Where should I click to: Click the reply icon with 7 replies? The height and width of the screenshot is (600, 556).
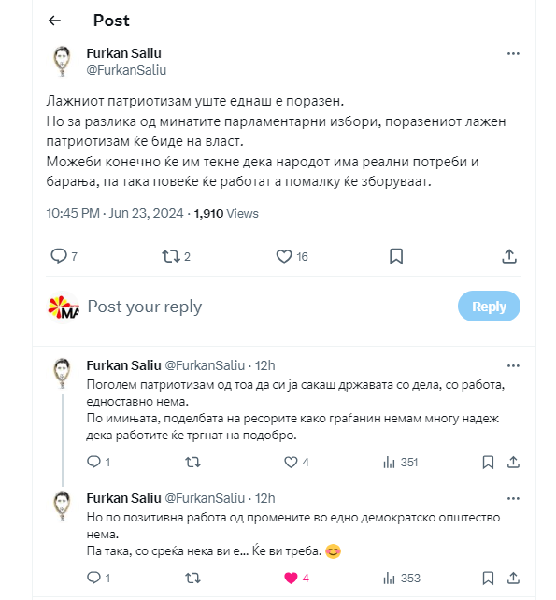[x=59, y=256]
